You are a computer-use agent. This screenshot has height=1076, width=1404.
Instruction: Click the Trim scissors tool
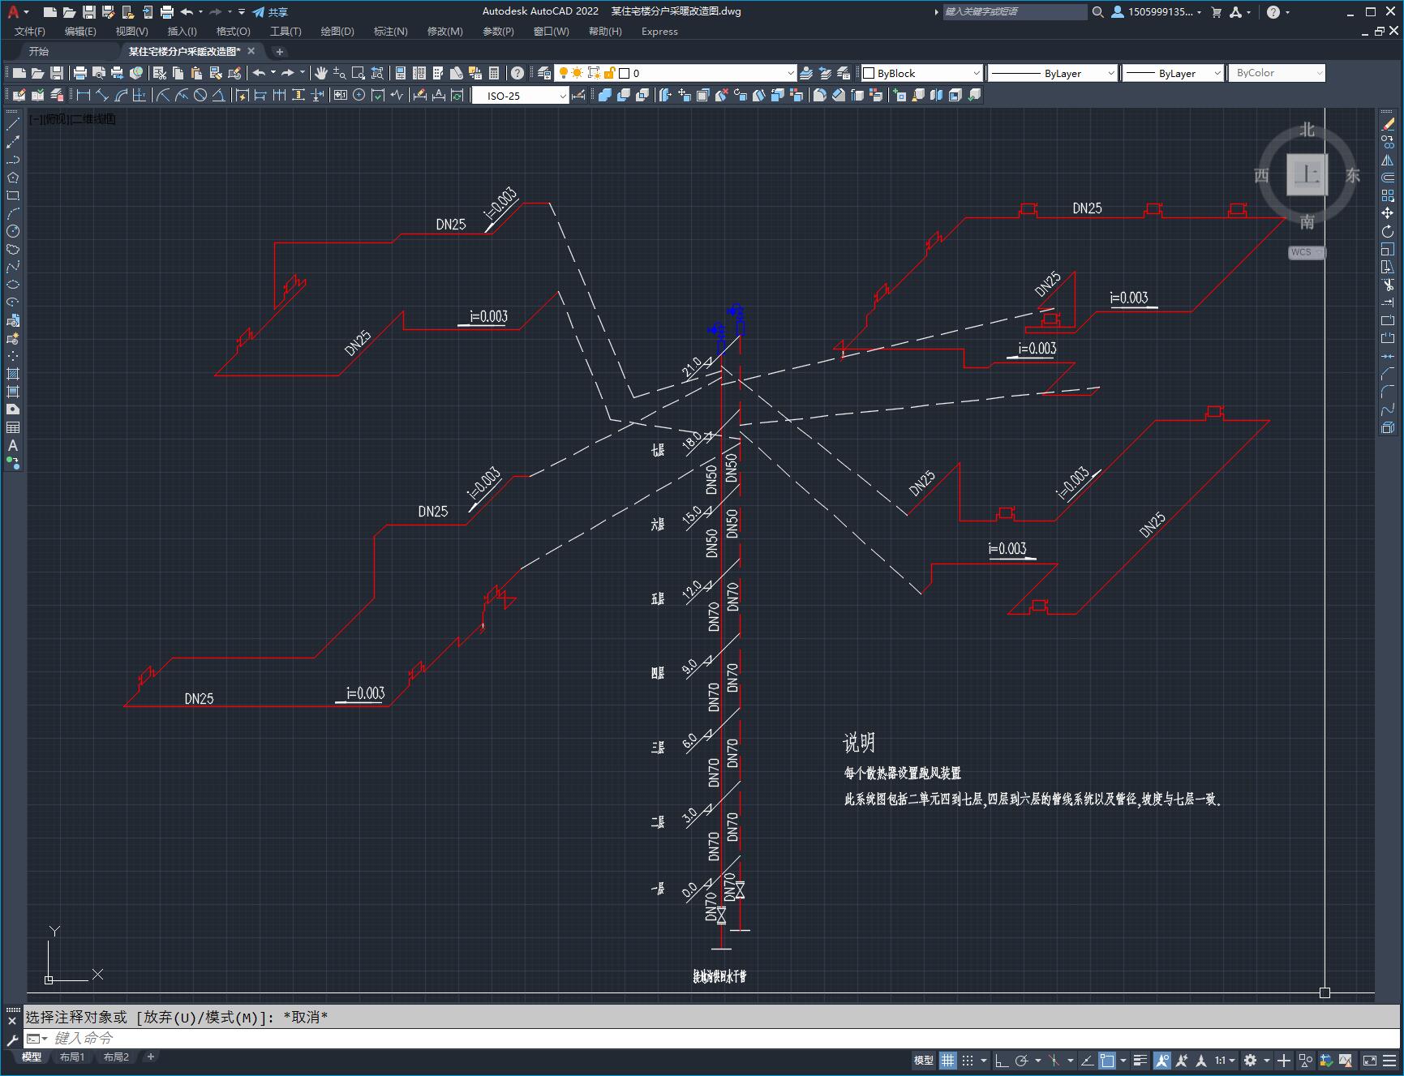pyautogui.click(x=1388, y=285)
